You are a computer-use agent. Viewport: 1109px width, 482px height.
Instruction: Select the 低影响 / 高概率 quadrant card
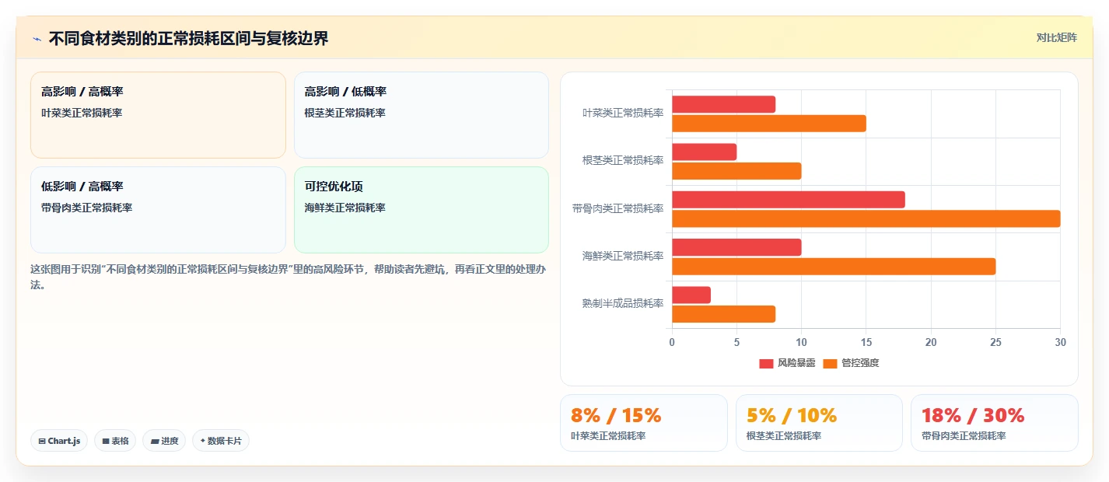tap(158, 210)
